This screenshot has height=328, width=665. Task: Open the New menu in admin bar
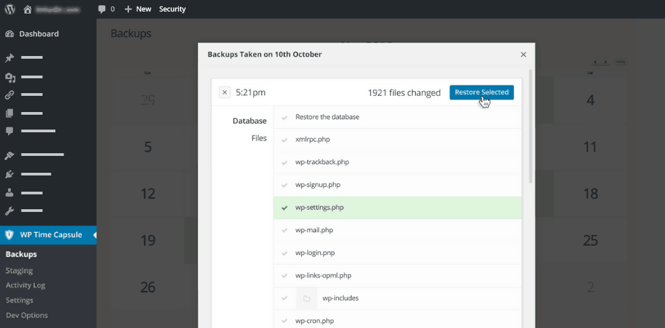click(138, 9)
